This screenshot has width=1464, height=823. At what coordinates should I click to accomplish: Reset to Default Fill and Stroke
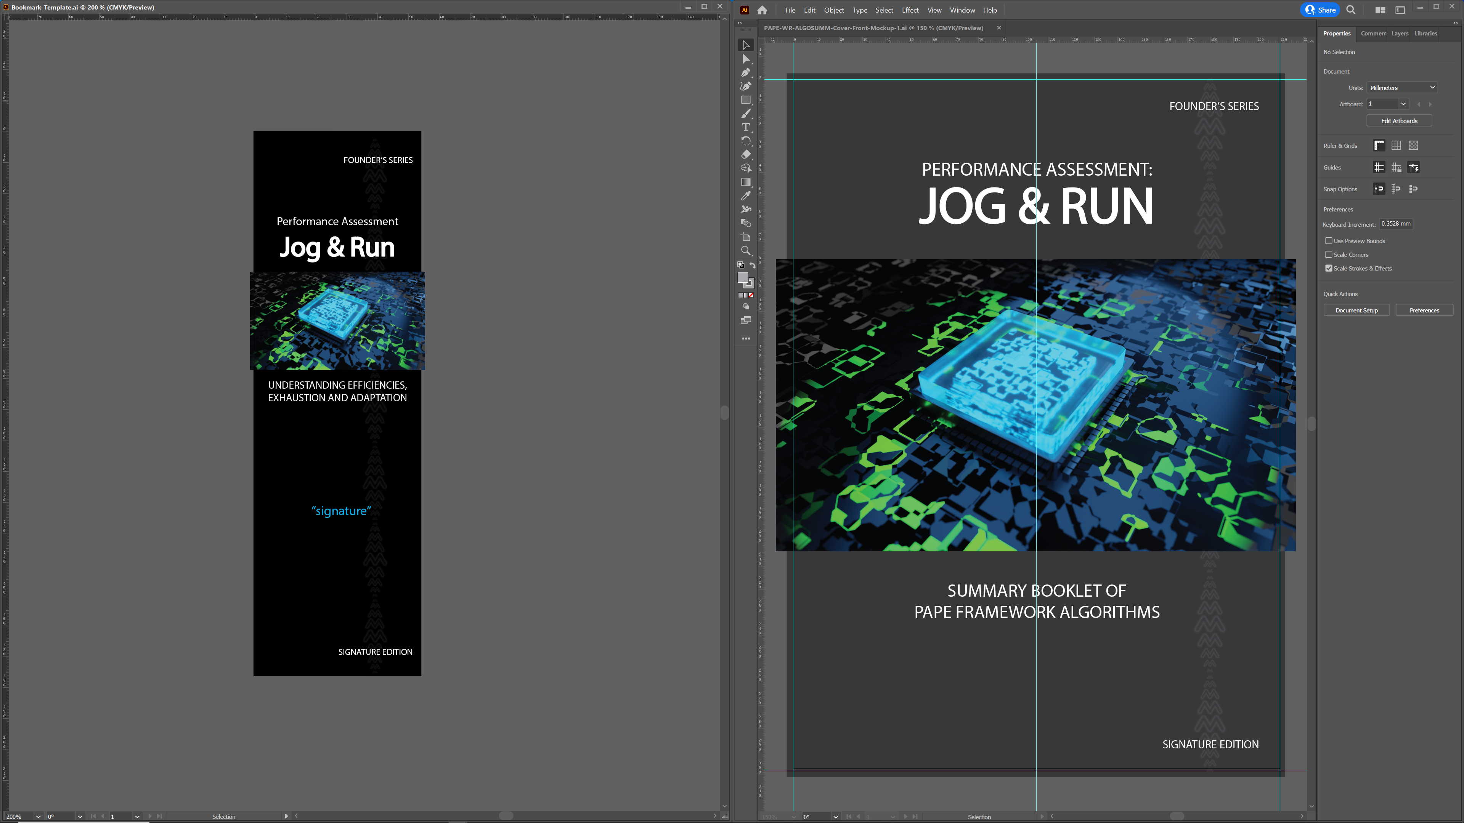tap(740, 265)
